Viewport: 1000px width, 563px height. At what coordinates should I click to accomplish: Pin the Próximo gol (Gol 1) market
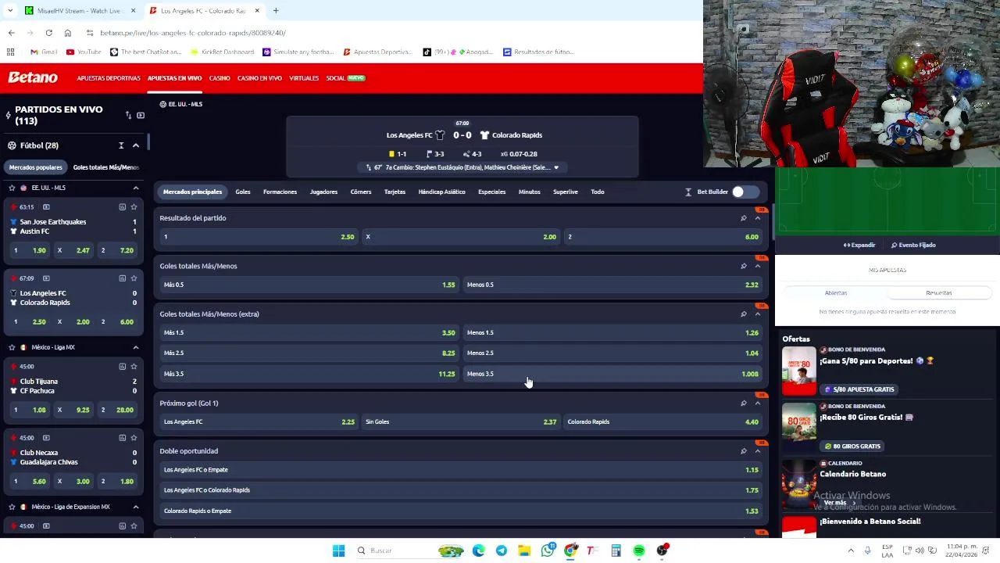point(743,403)
